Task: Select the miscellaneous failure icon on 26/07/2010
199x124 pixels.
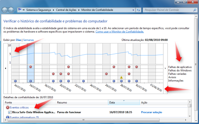Action: (x=106, y=74)
